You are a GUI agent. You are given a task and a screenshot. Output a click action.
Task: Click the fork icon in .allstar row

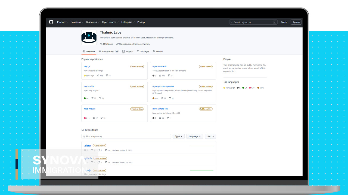pyautogui.click(x=92, y=150)
